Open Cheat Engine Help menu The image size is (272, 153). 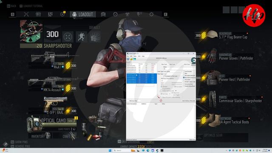click(x=143, y=56)
